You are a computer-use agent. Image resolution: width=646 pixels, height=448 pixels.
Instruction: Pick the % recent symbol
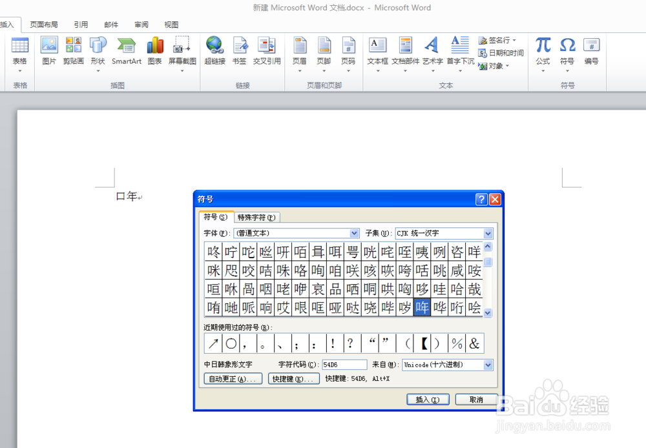(x=457, y=343)
